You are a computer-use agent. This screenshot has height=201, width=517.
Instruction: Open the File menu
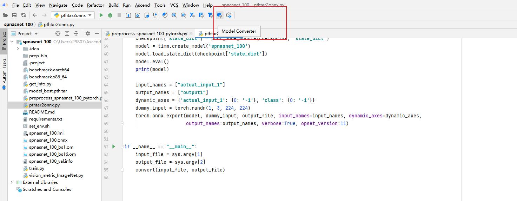tap(15, 5)
